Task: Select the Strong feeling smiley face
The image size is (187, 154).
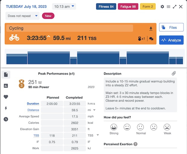Action: 114,127
